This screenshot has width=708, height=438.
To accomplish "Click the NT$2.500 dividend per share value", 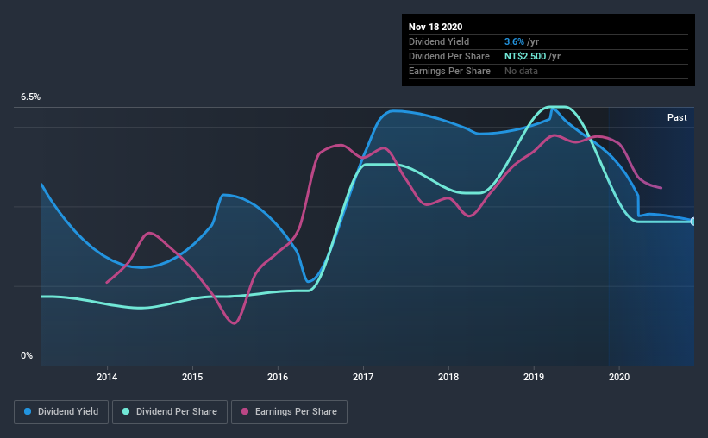I will point(525,56).
